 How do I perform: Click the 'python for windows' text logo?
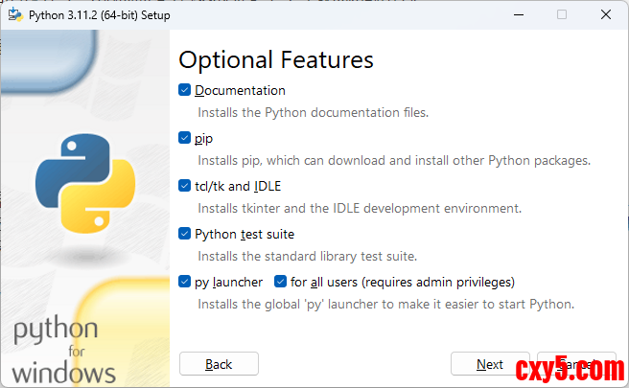point(64,351)
